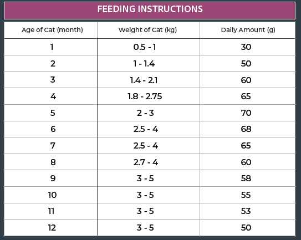Click the daily amount 70 cell
This screenshot has height=240, width=301.
(248, 113)
